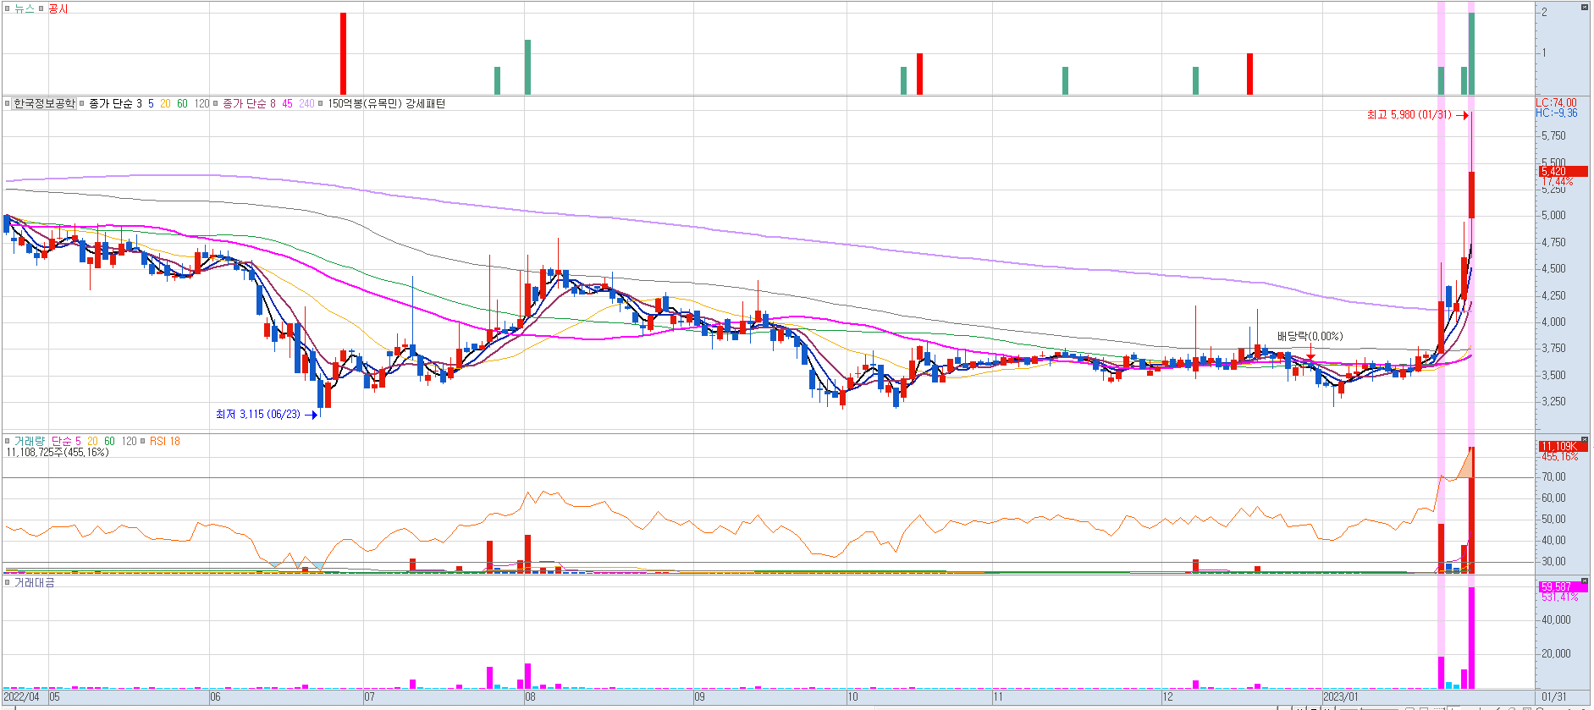Click the 11,109K volume axis tag
This screenshot has width=1594, height=710.
[1563, 446]
